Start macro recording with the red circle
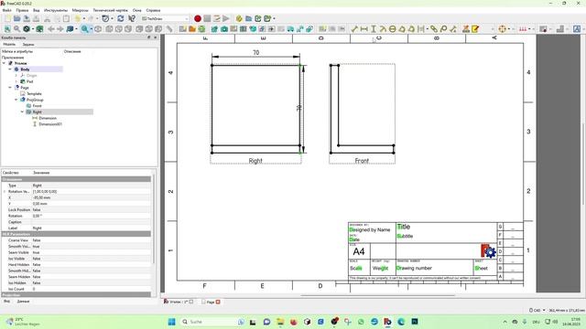This screenshot has width=586, height=329. pos(198,18)
